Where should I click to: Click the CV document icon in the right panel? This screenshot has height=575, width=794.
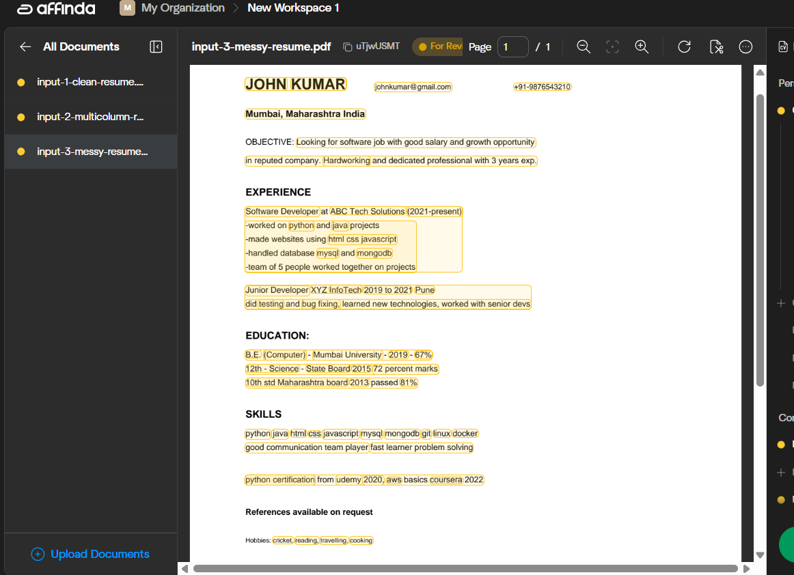point(783,47)
